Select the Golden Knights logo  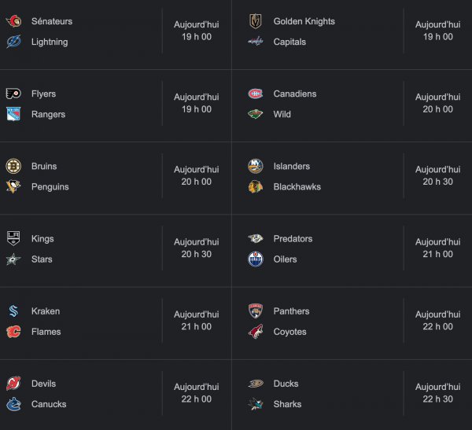click(x=256, y=21)
